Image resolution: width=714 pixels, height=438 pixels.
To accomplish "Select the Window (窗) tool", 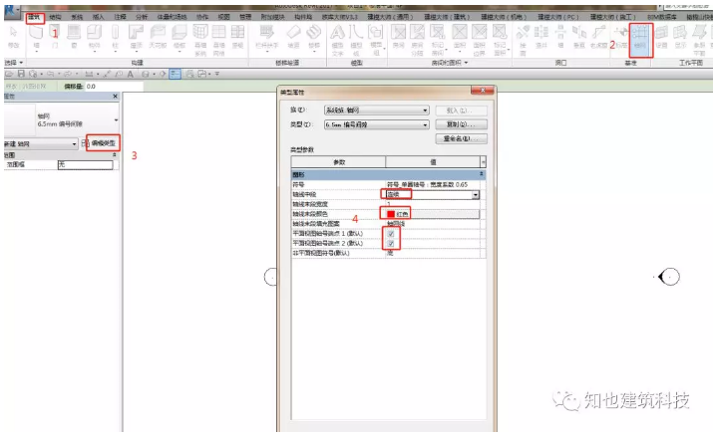I will click(74, 37).
